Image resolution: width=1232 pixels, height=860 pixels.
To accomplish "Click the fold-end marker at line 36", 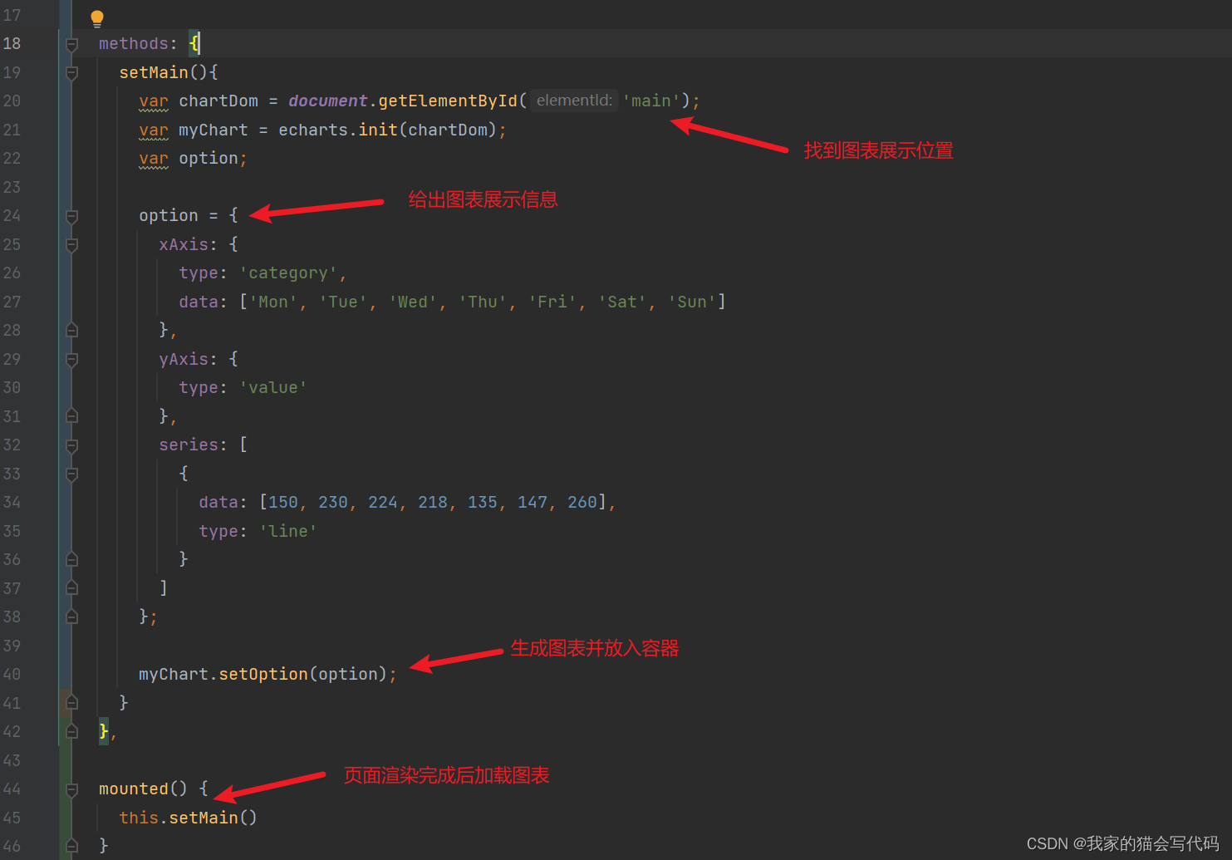I will [71, 559].
